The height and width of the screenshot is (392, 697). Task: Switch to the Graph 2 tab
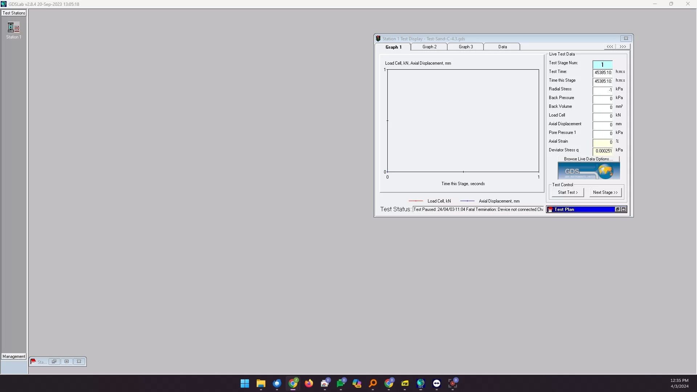click(x=429, y=47)
